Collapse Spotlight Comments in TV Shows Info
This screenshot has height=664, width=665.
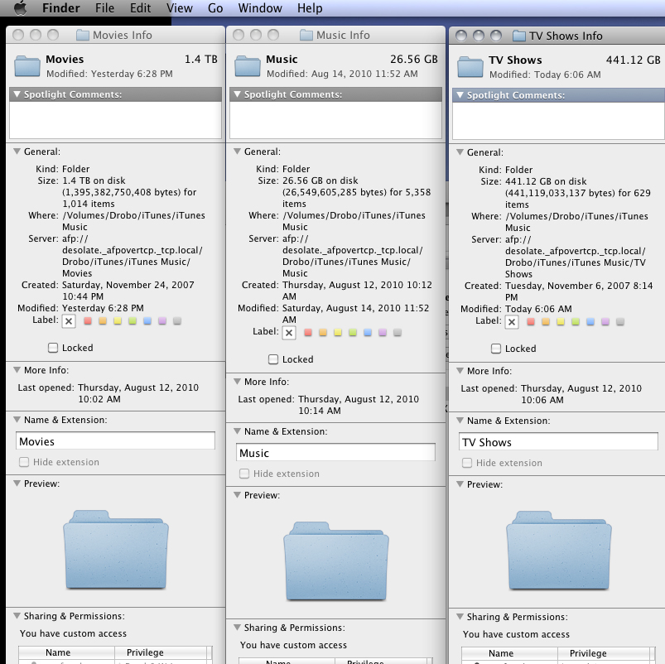click(460, 95)
